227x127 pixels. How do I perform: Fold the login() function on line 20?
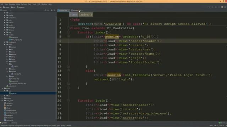[x=69, y=101]
